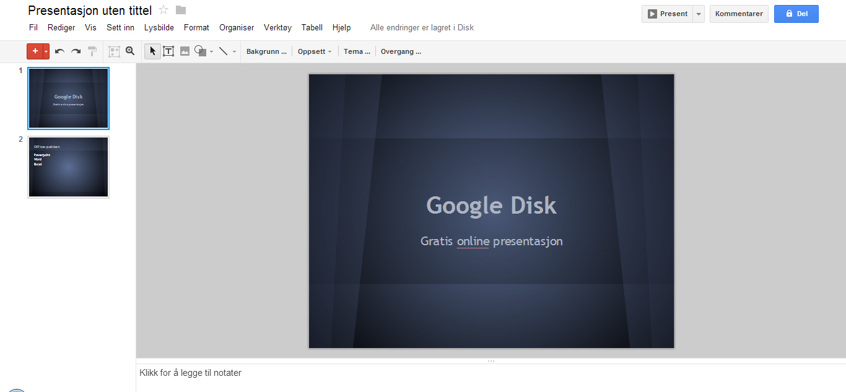Click the paint format roller icon
Viewport: 846px width, 392px height.
92,51
